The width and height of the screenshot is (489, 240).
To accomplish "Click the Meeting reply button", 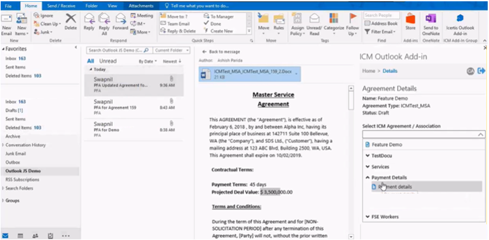I will coord(141,16).
